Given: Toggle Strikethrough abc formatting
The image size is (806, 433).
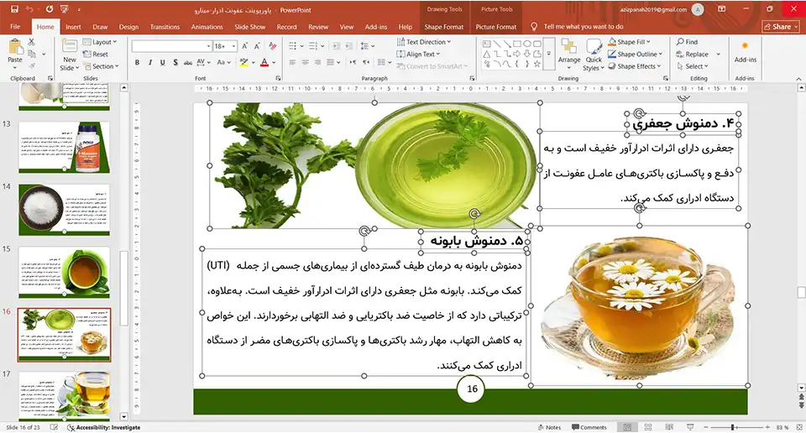Looking at the screenshot, I should (187, 63).
